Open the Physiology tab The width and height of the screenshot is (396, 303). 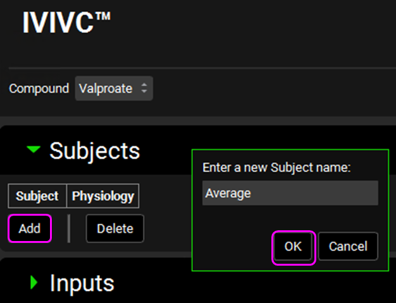pos(102,196)
